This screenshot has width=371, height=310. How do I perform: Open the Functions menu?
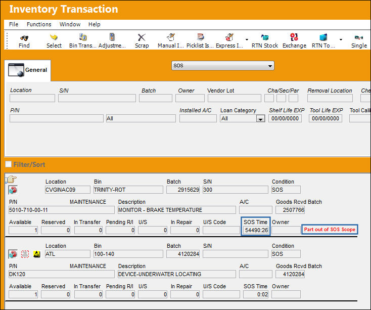39,24
